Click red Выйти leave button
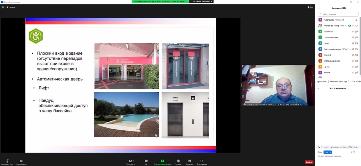This screenshot has height=166, width=361. 309,162
